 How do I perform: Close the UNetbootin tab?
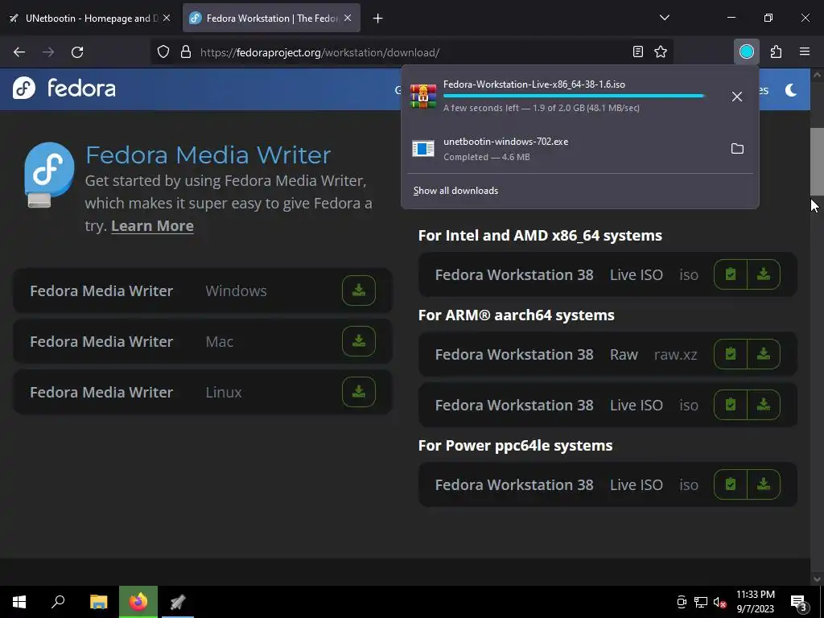point(166,18)
